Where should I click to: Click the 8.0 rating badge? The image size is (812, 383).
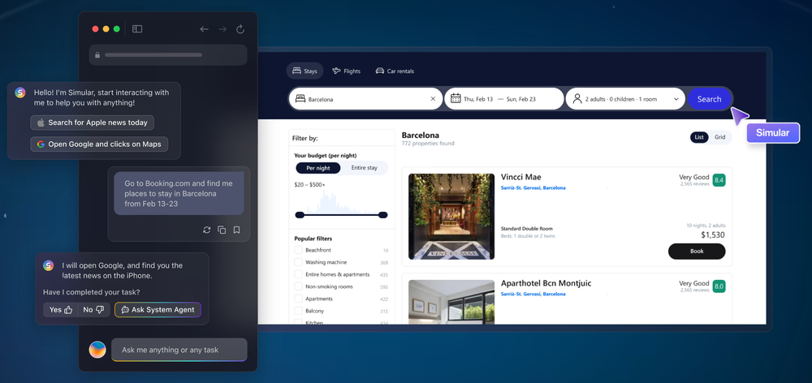(x=719, y=286)
